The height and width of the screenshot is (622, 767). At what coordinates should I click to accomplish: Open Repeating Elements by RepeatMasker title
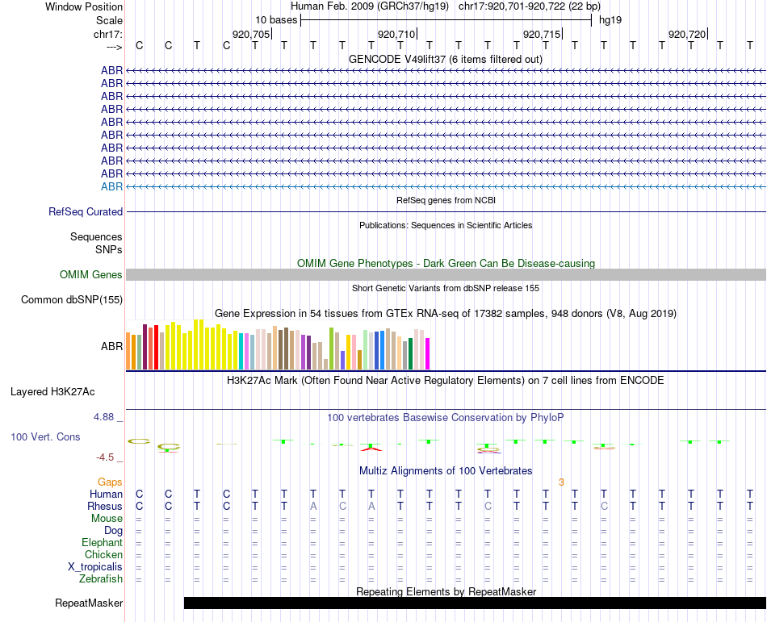446,591
